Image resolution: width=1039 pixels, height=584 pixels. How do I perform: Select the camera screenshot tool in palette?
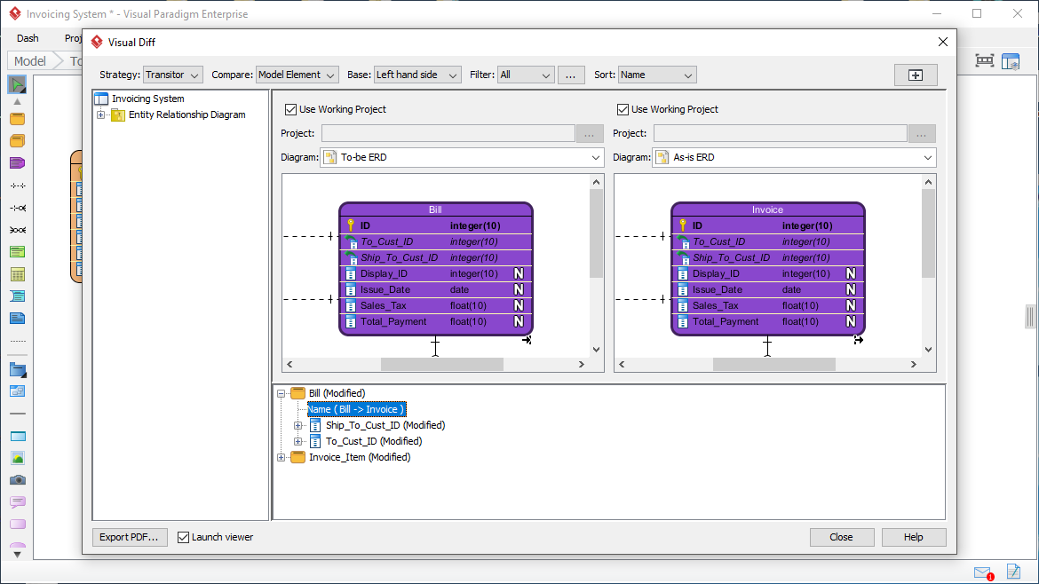click(17, 480)
